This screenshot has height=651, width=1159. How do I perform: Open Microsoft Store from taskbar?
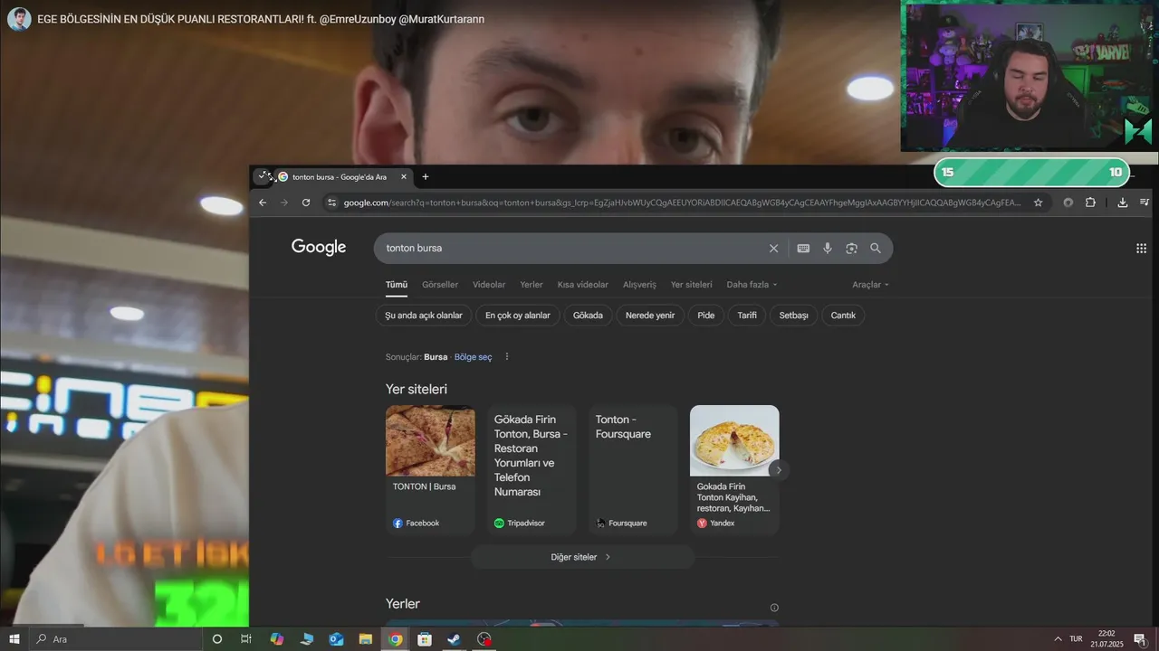pos(425,639)
